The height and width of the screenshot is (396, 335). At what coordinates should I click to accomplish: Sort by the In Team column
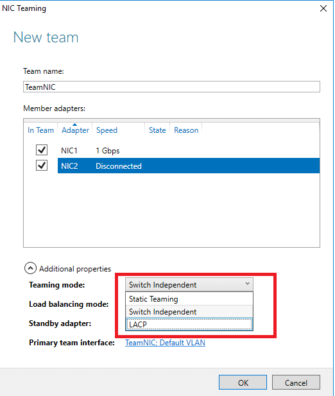point(40,130)
